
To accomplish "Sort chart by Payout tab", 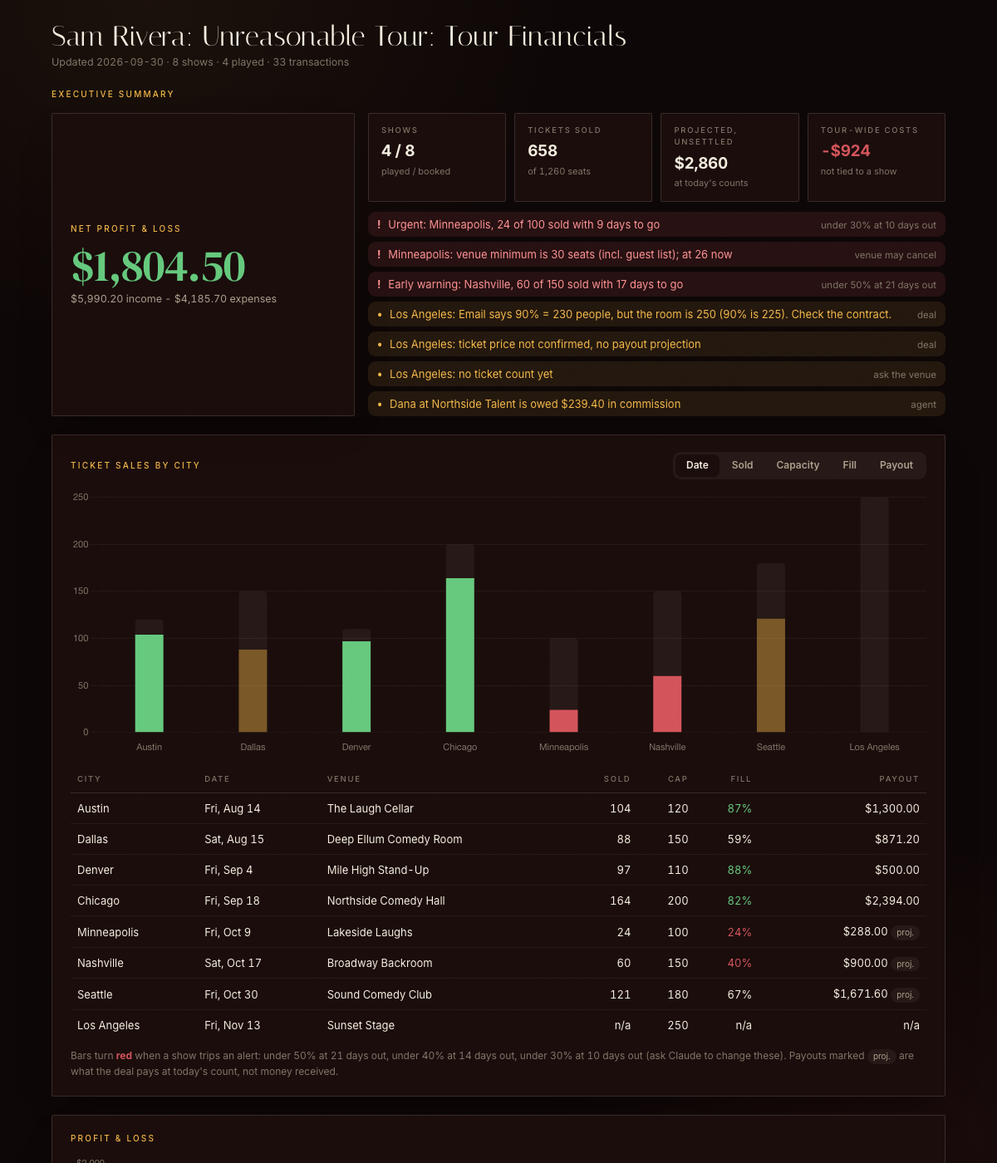I will click(x=896, y=465).
